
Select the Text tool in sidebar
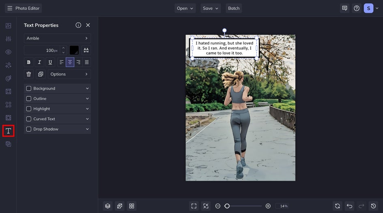pos(8,131)
